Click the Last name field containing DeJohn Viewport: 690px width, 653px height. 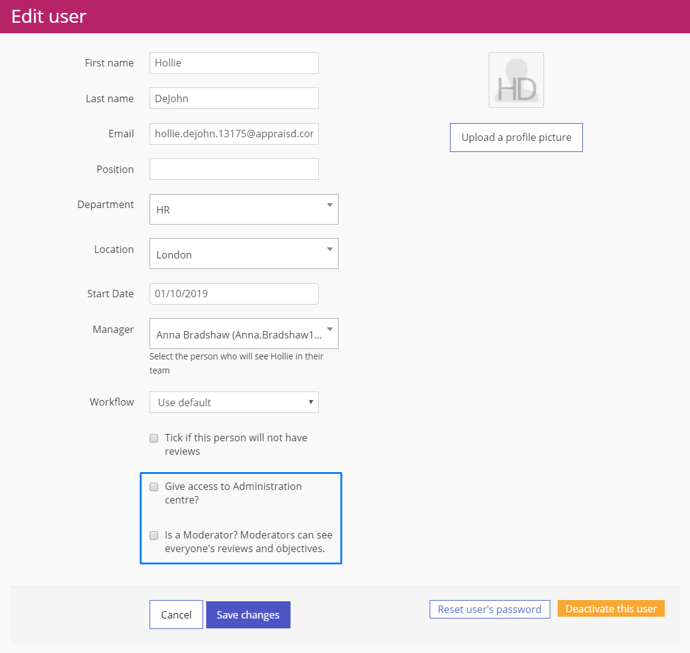pyautogui.click(x=234, y=98)
